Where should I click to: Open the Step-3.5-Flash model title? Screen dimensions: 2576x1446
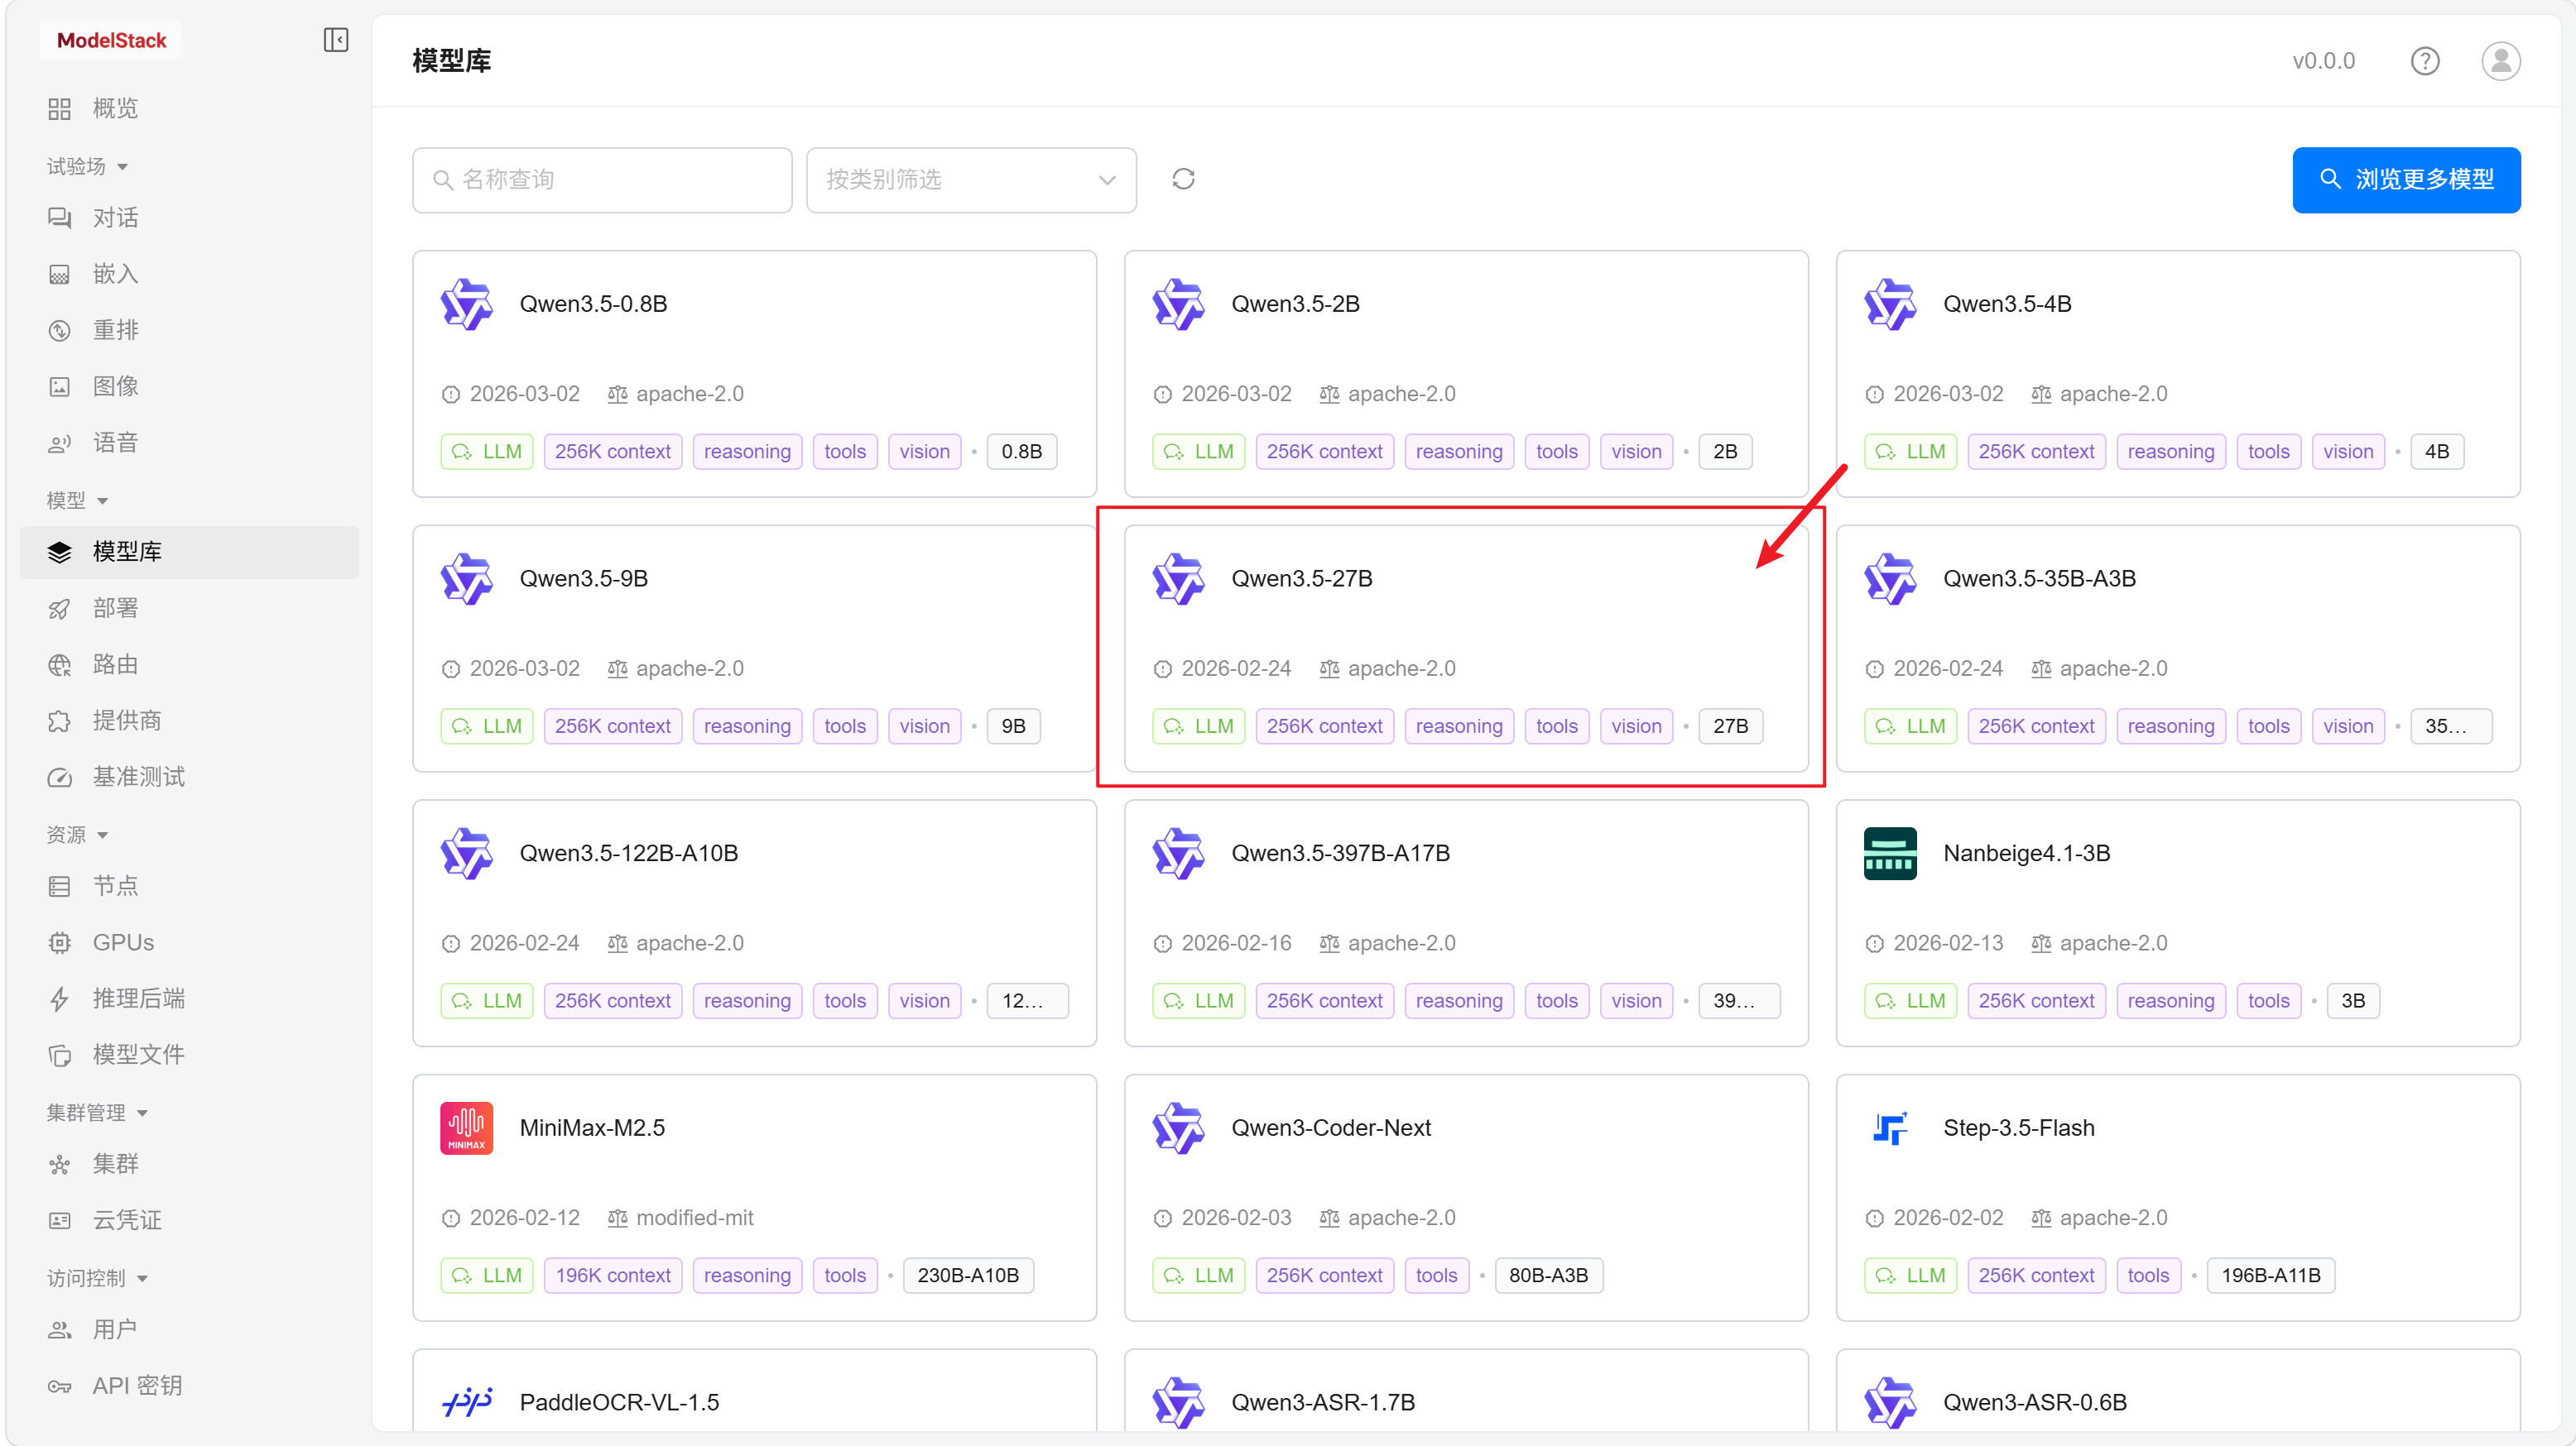pos(2018,1128)
